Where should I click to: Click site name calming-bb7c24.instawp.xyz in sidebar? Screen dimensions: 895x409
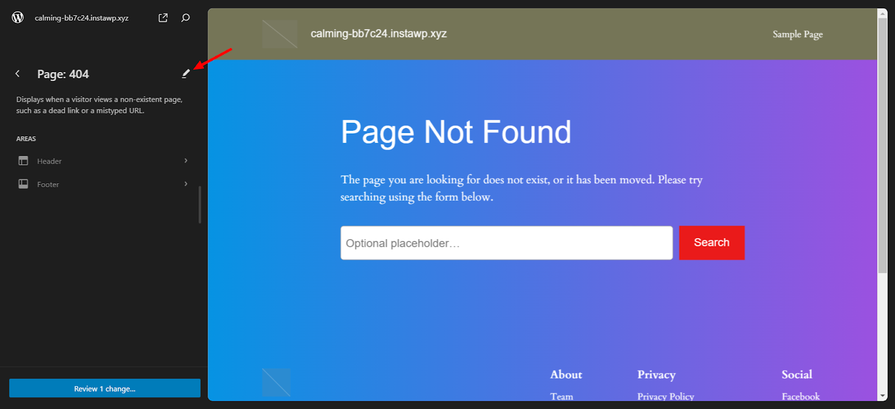click(82, 18)
